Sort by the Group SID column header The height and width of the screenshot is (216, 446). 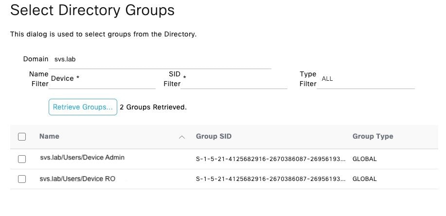point(214,136)
